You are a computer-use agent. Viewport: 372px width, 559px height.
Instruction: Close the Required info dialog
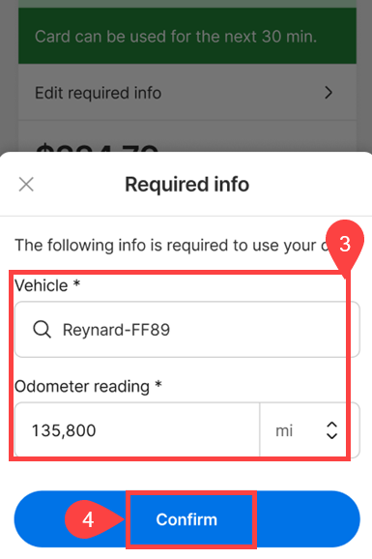click(26, 185)
